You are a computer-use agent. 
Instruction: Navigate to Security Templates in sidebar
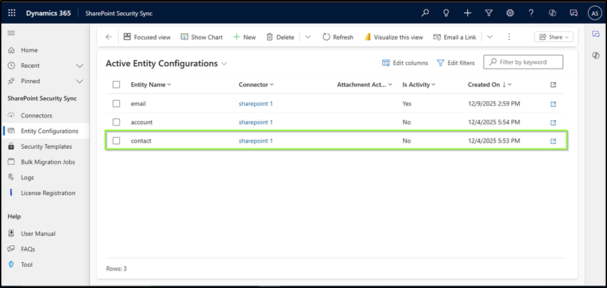click(x=46, y=146)
